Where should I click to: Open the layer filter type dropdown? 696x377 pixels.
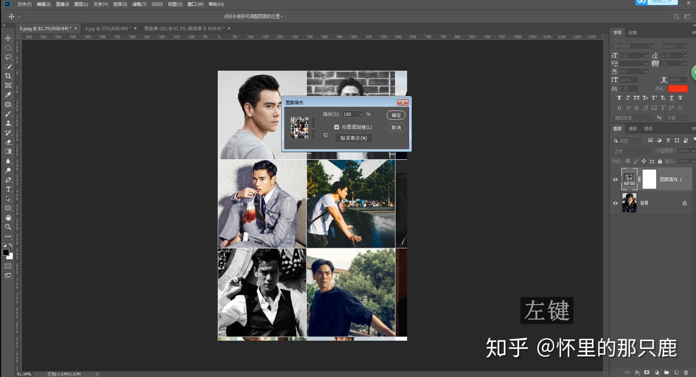[x=627, y=141]
